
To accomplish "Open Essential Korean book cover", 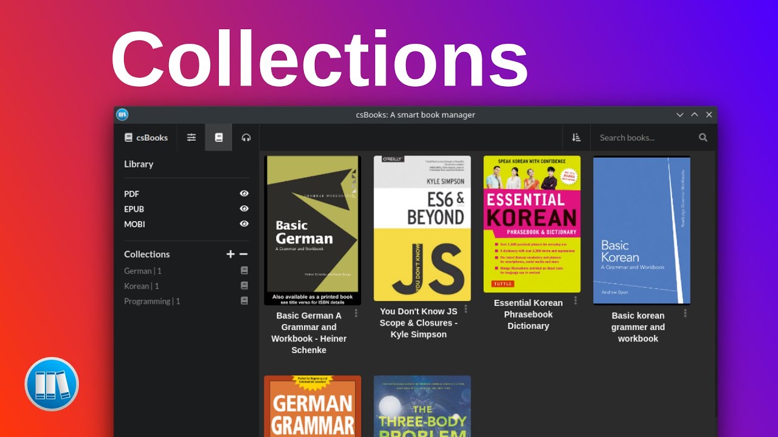I will (x=532, y=224).
